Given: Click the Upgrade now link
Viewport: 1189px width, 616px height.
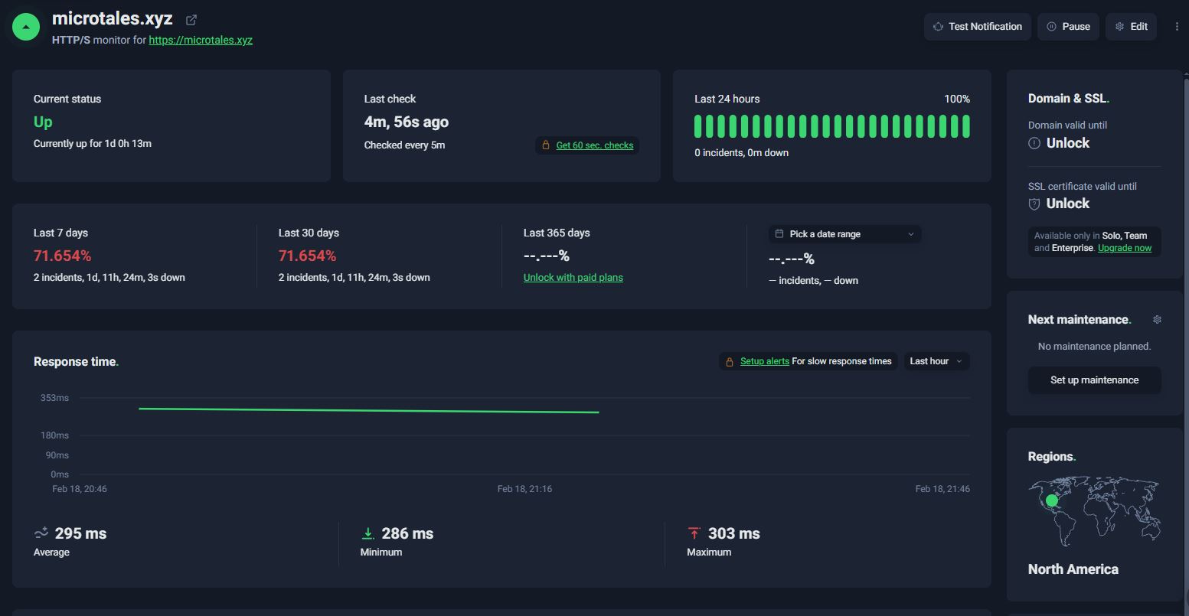Looking at the screenshot, I should point(1124,248).
